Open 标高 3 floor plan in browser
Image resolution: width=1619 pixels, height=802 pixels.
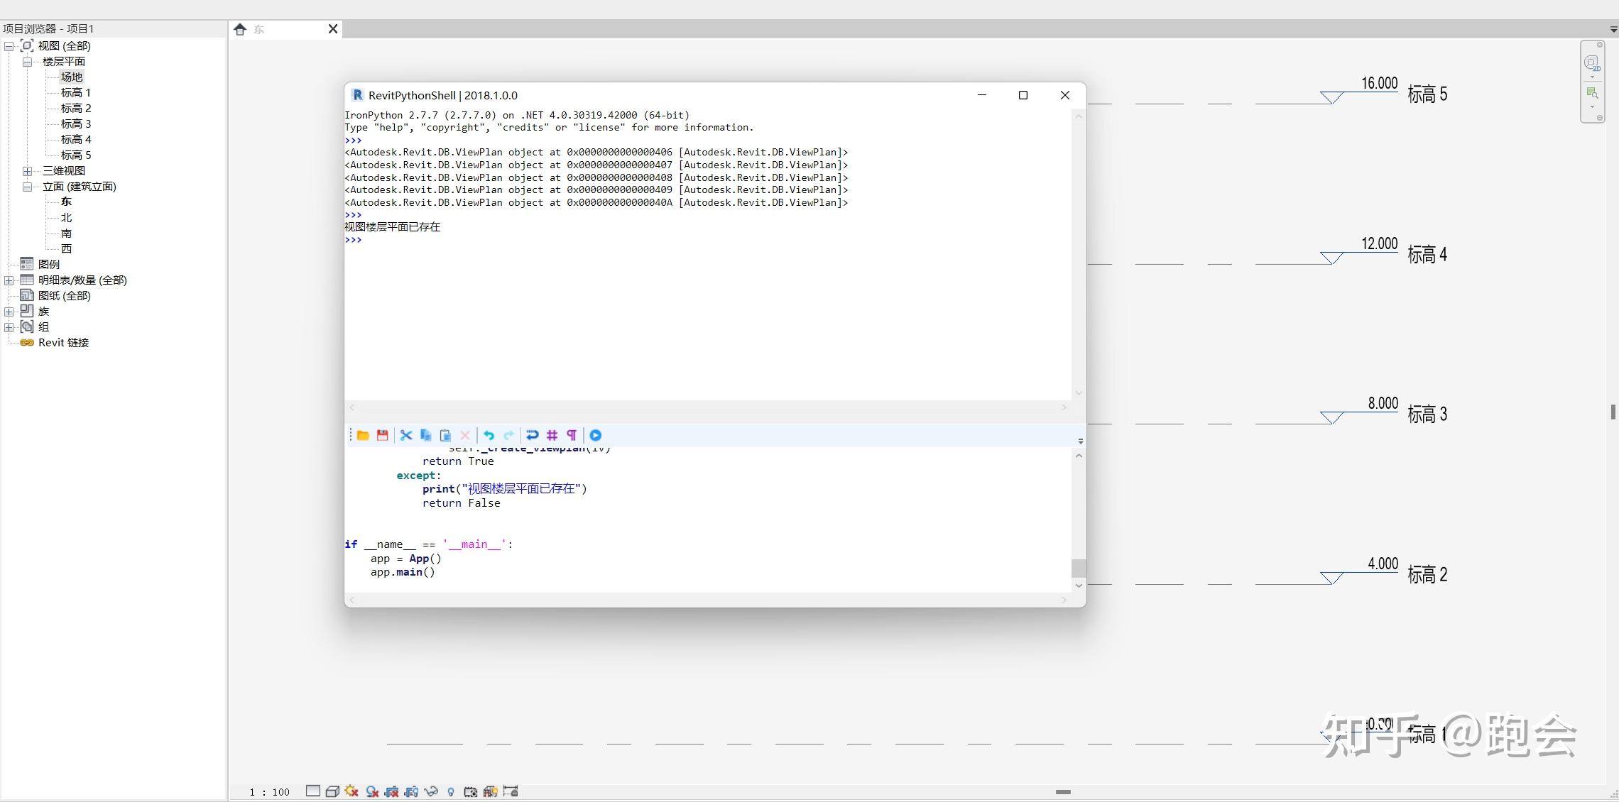click(75, 124)
